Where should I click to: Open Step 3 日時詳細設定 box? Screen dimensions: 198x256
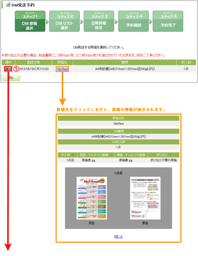99,21
